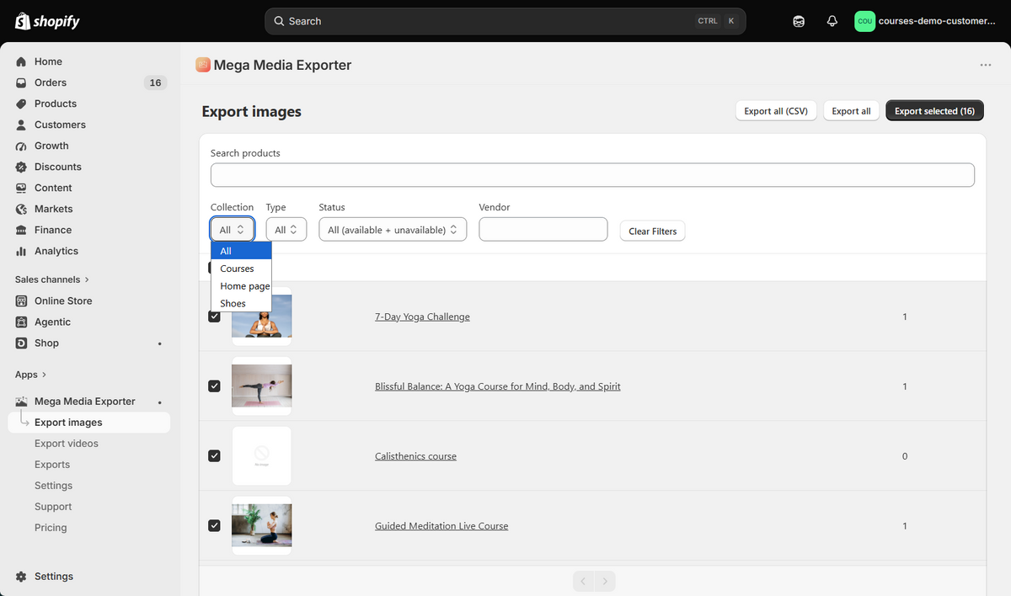Uncheck the Calisthenics course checkbox
Viewport: 1011px width, 596px height.
[x=214, y=455]
